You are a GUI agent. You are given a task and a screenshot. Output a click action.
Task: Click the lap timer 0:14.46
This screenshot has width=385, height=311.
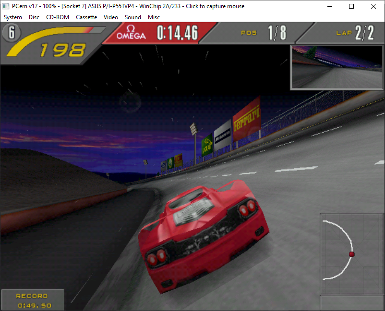[x=177, y=33]
